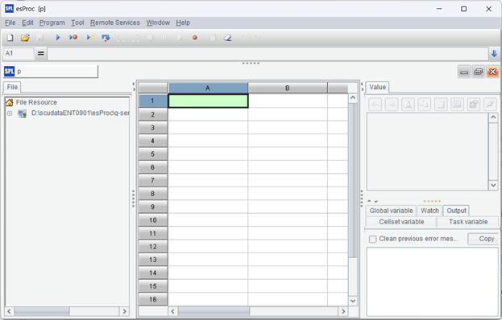502x320 pixels.
Task: Click the blue down-arrow beside the formula bar
Action: (494, 54)
